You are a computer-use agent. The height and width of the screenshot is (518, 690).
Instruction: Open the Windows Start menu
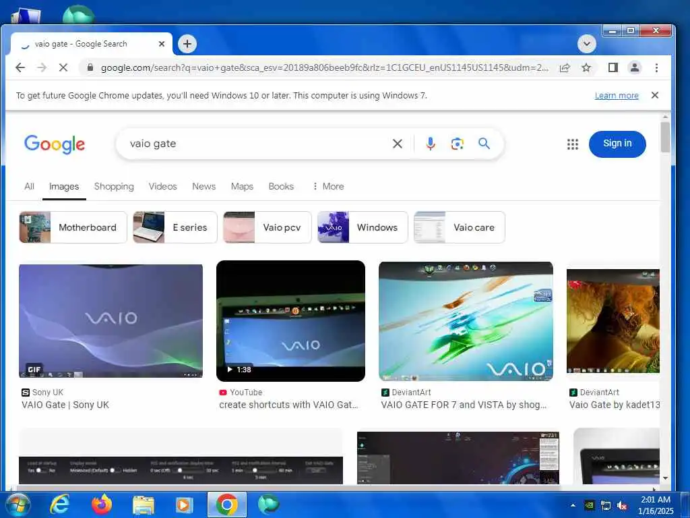click(x=18, y=505)
